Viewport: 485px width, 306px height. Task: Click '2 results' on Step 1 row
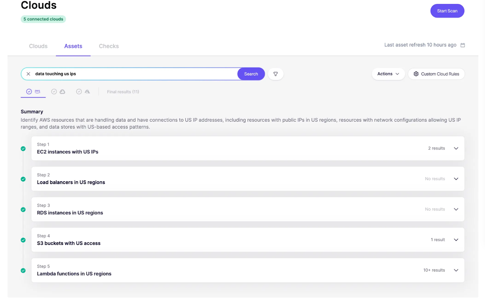pyautogui.click(x=436, y=148)
